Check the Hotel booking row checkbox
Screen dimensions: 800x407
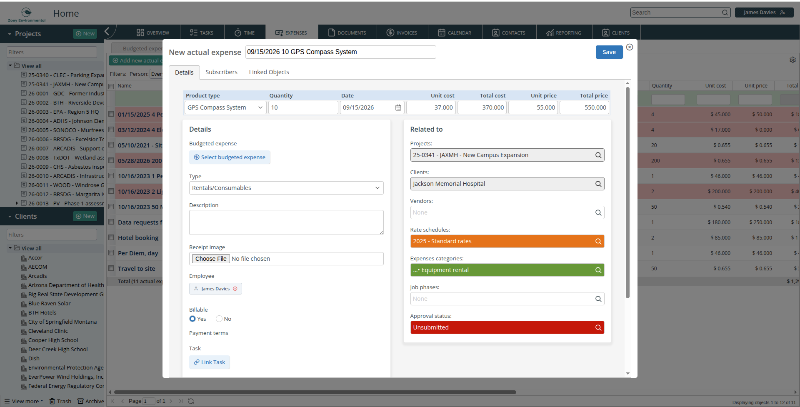click(x=111, y=237)
